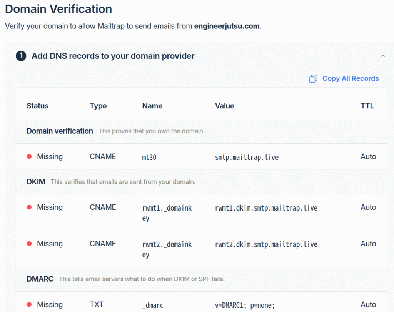The width and height of the screenshot is (394, 312).
Task: Click the DMARC section header row
Action: click(40, 279)
